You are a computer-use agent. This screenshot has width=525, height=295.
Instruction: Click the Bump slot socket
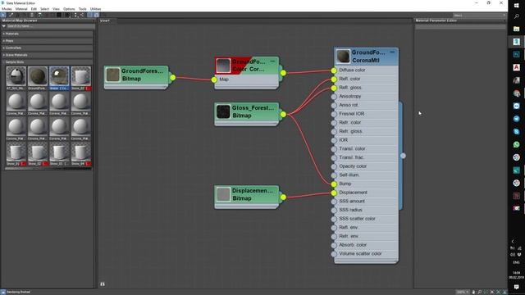click(x=334, y=184)
